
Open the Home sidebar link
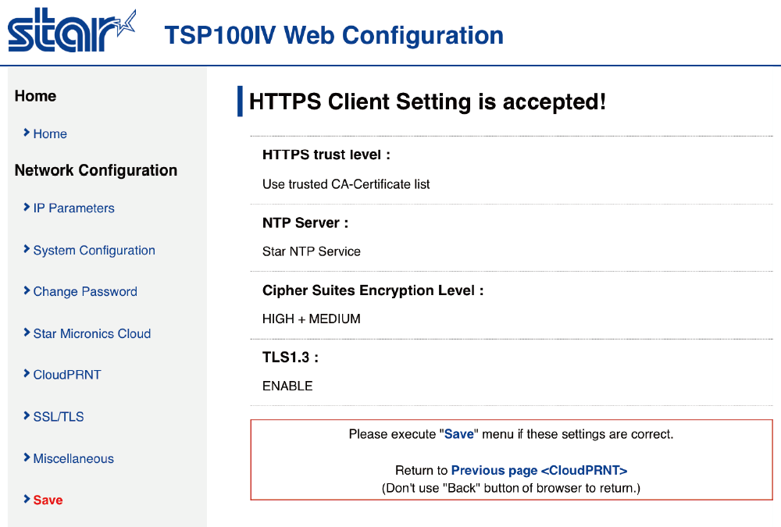click(50, 134)
